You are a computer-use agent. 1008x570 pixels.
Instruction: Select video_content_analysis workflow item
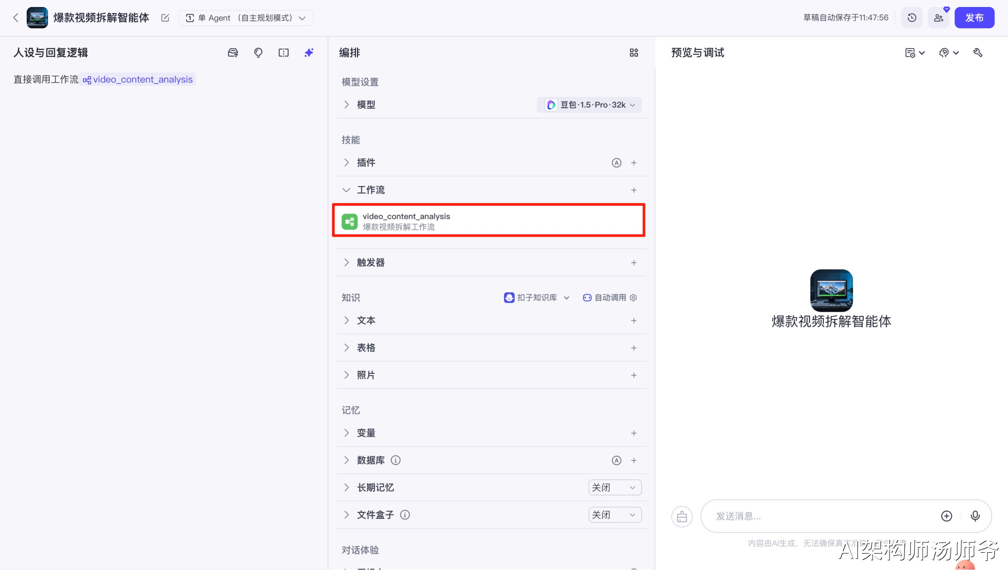pos(488,221)
